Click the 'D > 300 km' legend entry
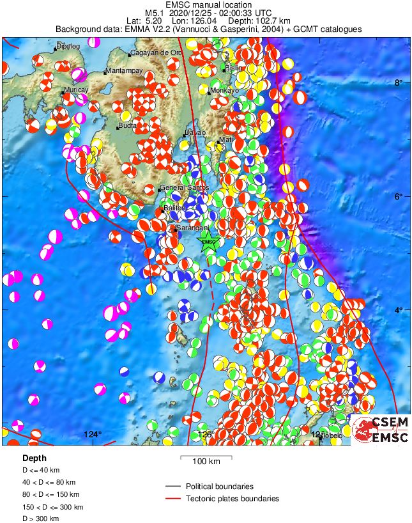The width and height of the screenshot is (412, 523). pos(41,519)
